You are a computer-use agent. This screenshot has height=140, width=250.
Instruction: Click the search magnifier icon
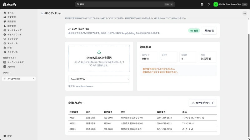click(78, 4)
